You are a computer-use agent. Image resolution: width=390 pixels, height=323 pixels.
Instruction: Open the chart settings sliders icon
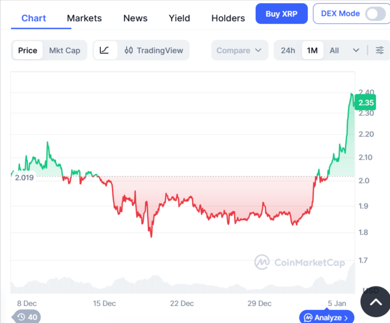click(380, 50)
